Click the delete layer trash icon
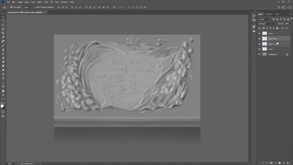Image resolution: width=293 pixels, height=165 pixels. pyautogui.click(x=288, y=163)
